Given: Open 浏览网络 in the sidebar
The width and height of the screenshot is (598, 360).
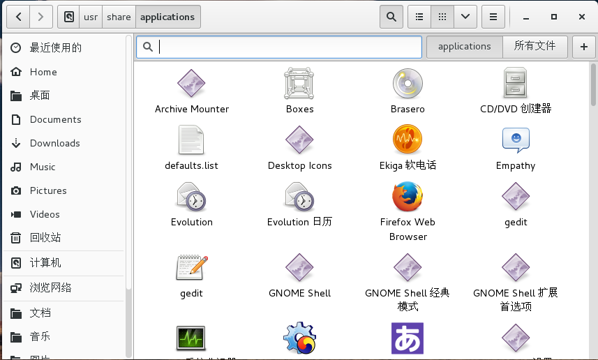Looking at the screenshot, I should [x=63, y=287].
